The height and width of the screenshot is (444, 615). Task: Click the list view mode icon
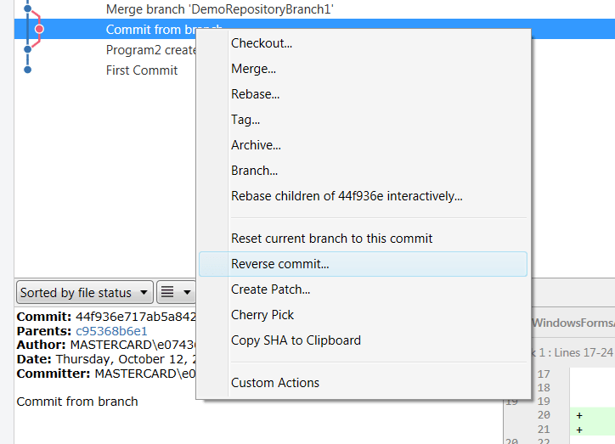(167, 292)
